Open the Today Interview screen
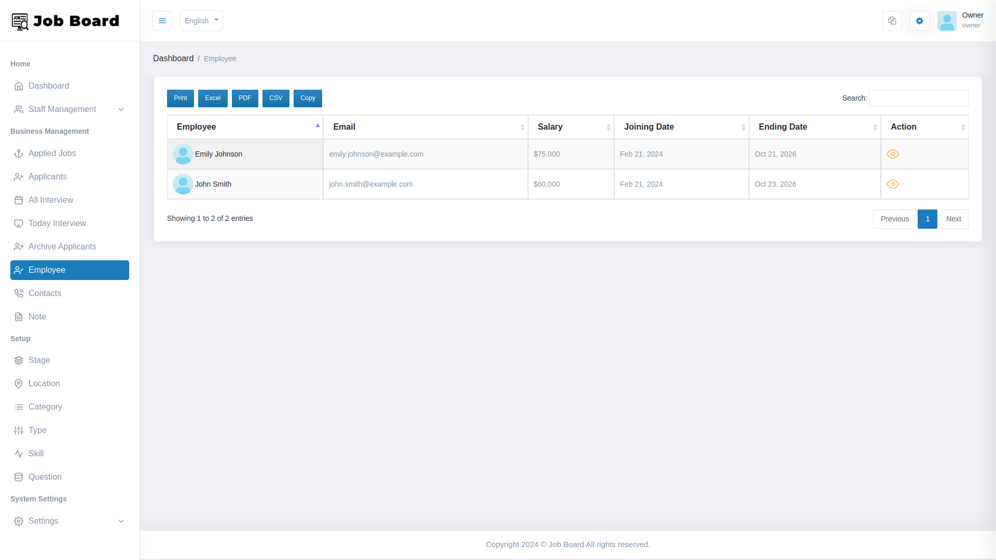 pos(57,223)
